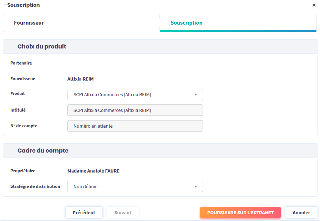
Task: Click the caret arrow of Stratégie de distribution
Action: click(x=195, y=186)
